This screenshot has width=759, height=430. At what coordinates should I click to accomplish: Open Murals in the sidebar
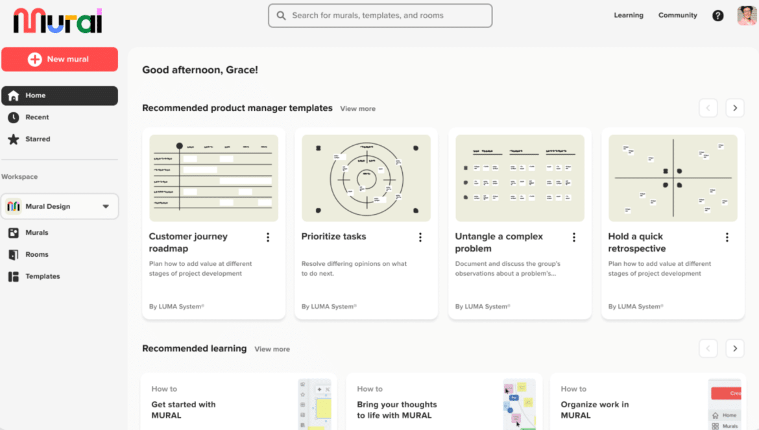pyautogui.click(x=36, y=232)
